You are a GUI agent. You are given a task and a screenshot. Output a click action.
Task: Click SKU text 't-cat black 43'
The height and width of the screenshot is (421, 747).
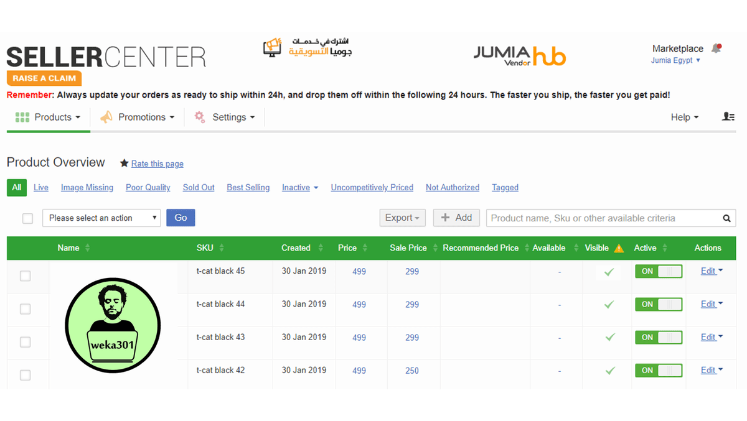pos(221,337)
